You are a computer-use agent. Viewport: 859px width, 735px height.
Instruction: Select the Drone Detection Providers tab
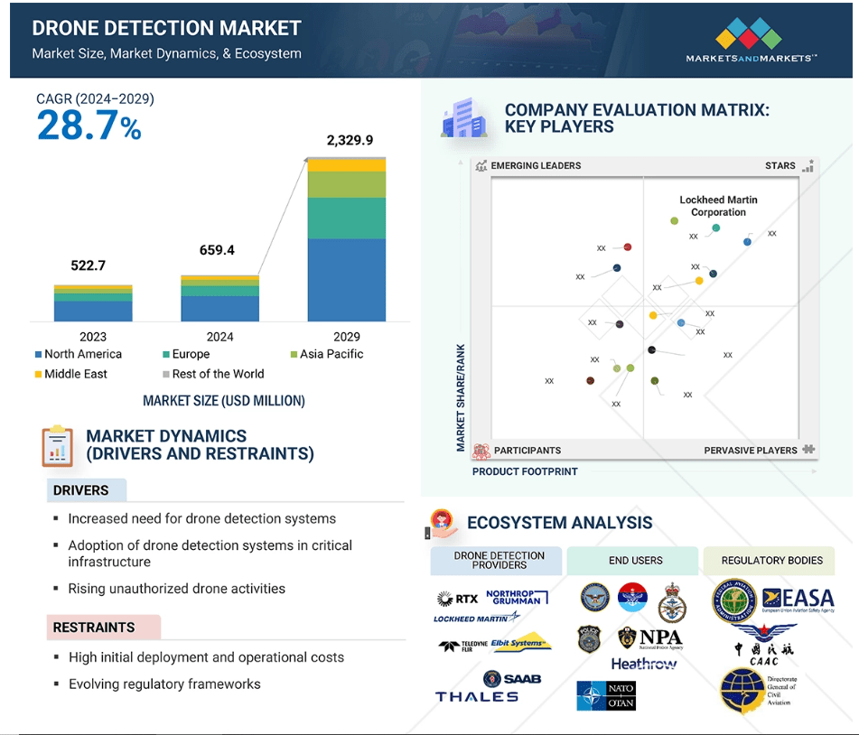(x=499, y=560)
